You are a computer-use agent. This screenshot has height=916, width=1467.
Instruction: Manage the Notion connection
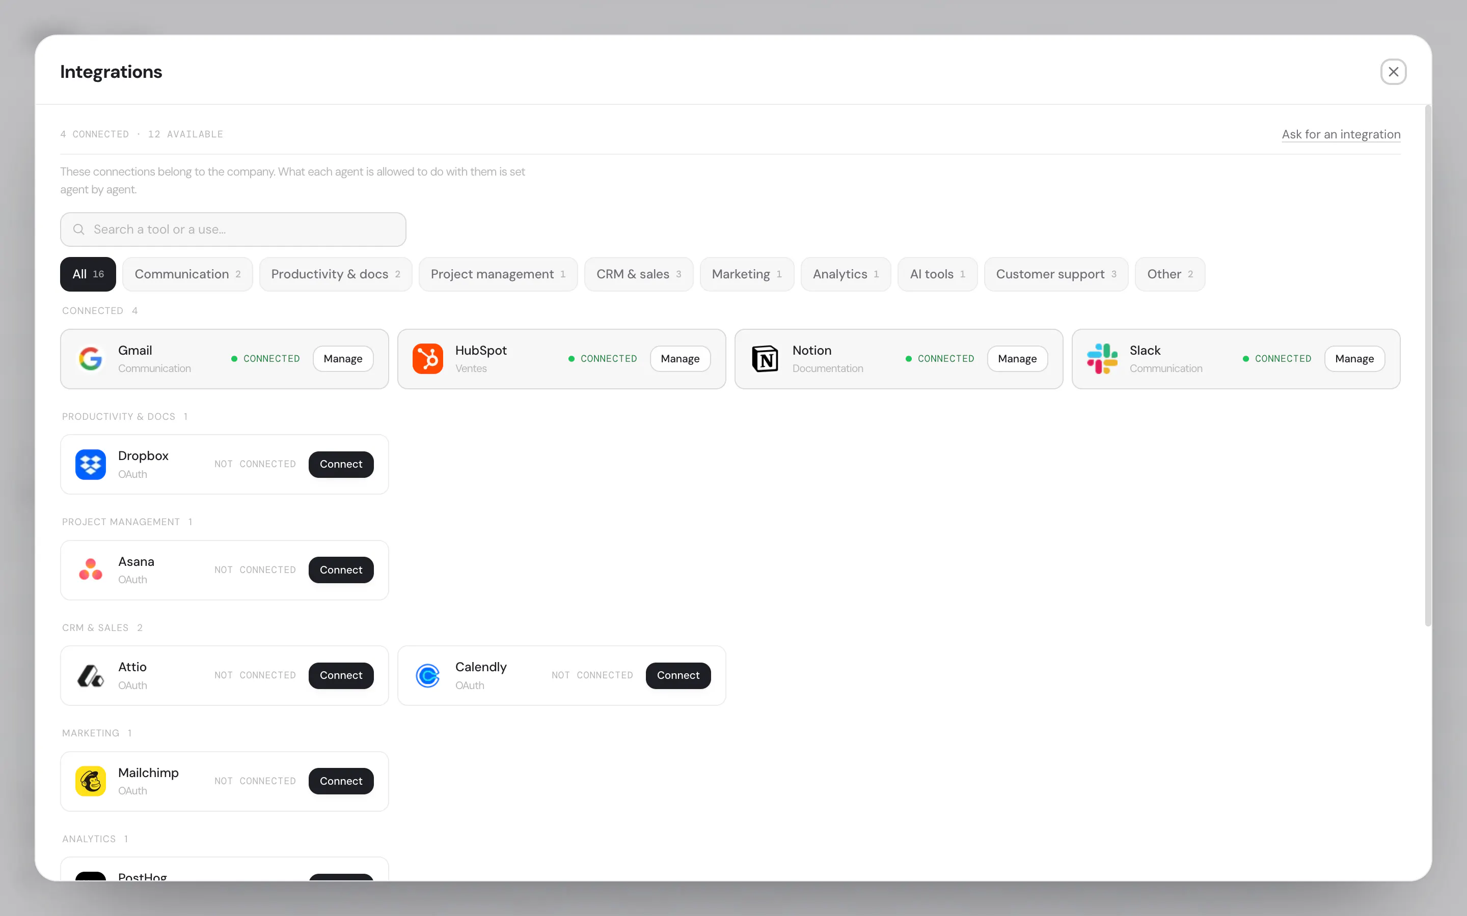click(1017, 359)
